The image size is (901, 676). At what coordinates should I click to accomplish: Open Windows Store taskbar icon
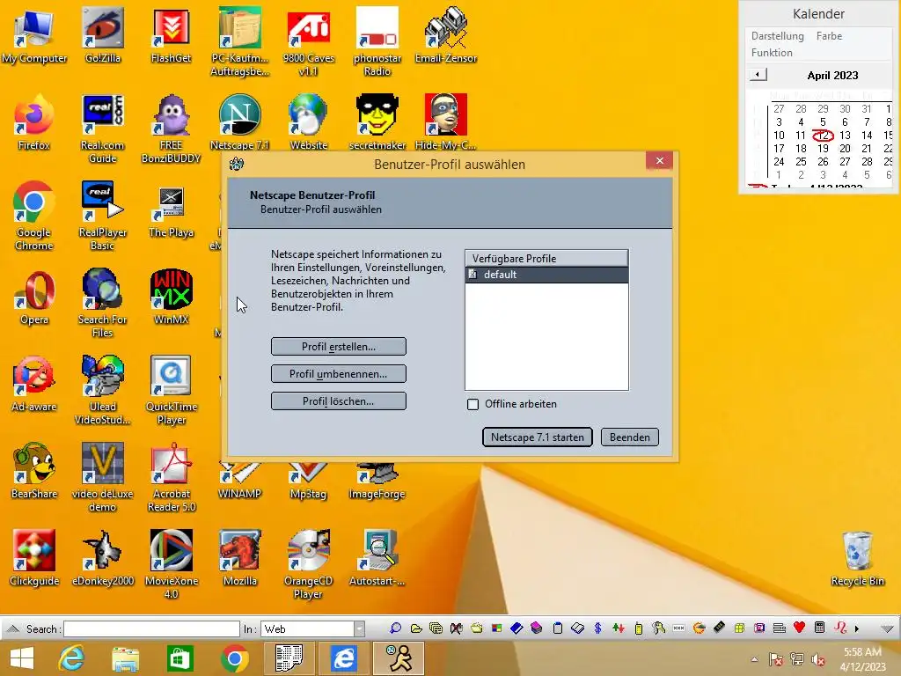(179, 658)
